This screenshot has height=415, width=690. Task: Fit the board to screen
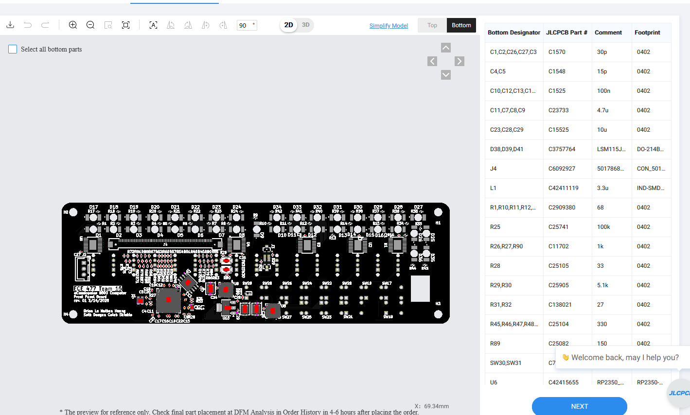[125, 25]
